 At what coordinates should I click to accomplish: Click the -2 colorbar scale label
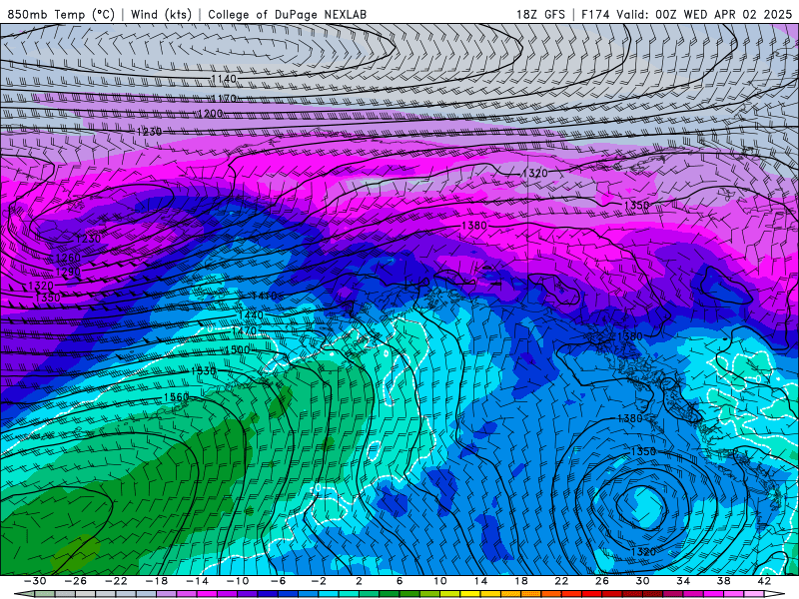tap(319, 581)
